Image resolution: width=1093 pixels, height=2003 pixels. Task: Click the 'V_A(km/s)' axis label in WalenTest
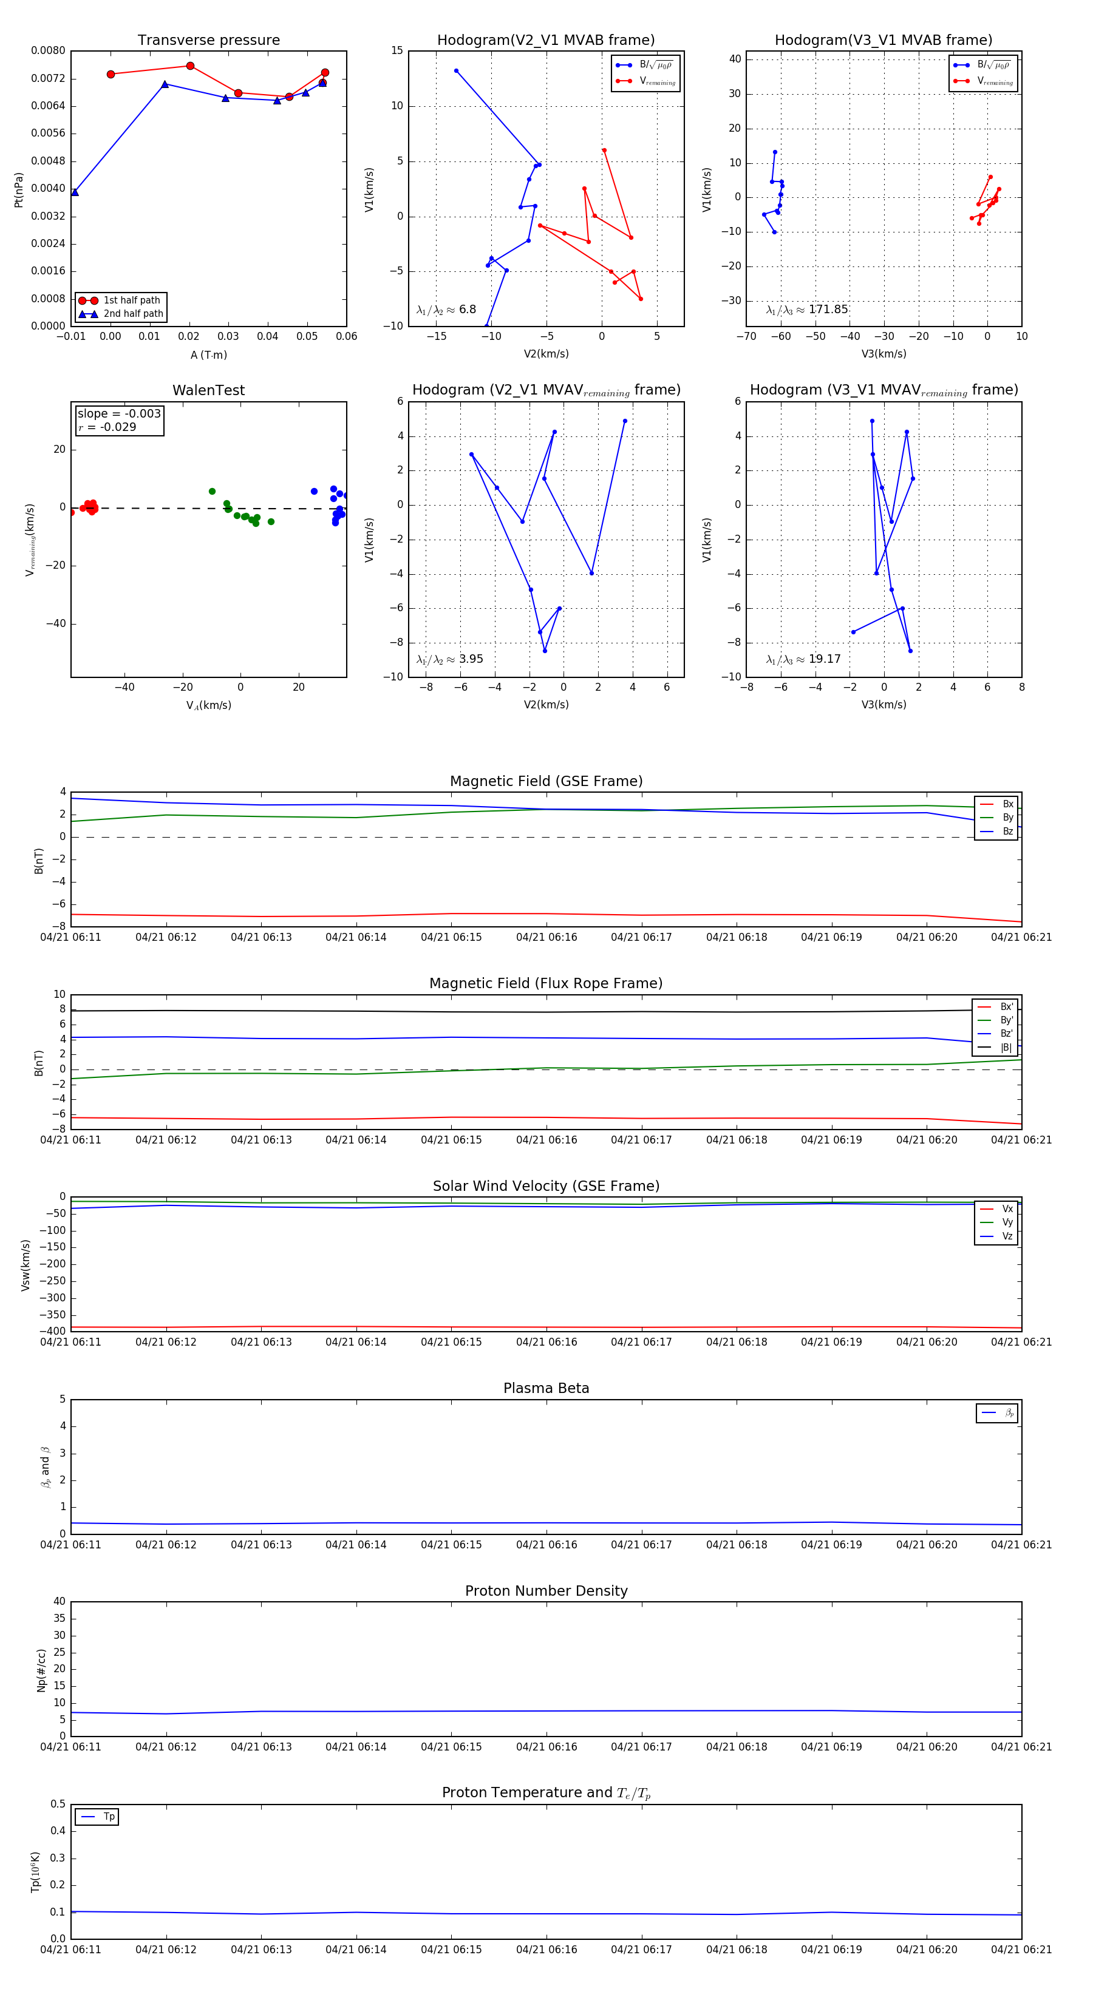[x=208, y=705]
